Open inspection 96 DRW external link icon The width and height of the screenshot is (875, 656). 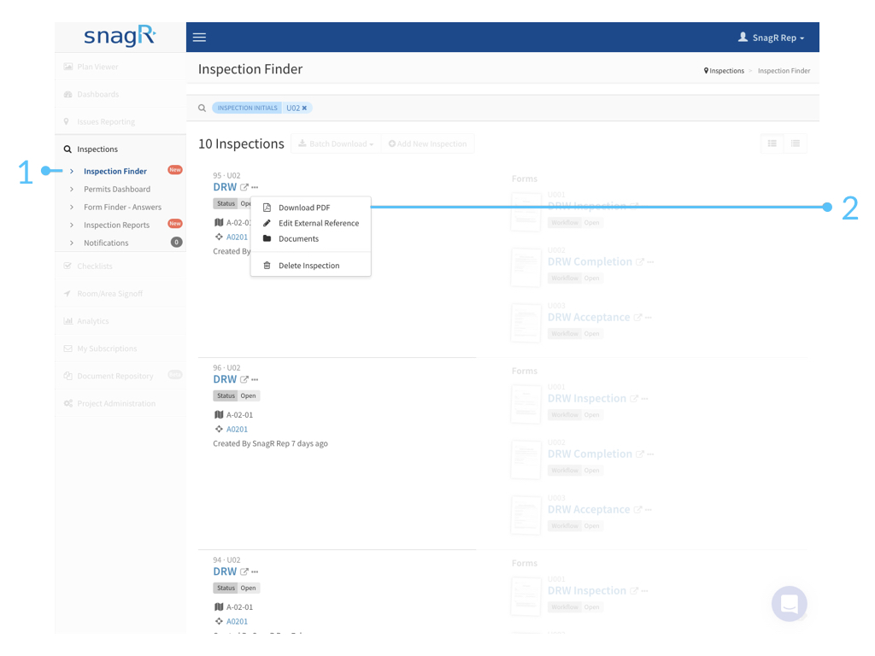point(244,380)
